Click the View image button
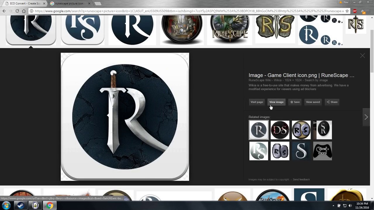The width and height of the screenshot is (374, 210). pyautogui.click(x=276, y=102)
